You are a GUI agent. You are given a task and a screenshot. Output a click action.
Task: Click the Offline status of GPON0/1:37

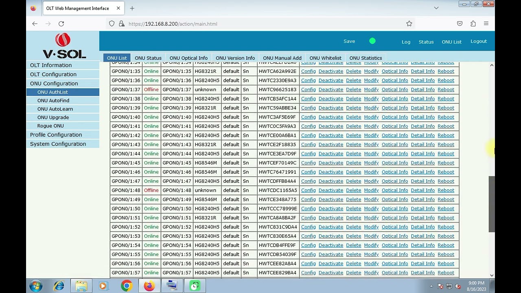[151, 90]
